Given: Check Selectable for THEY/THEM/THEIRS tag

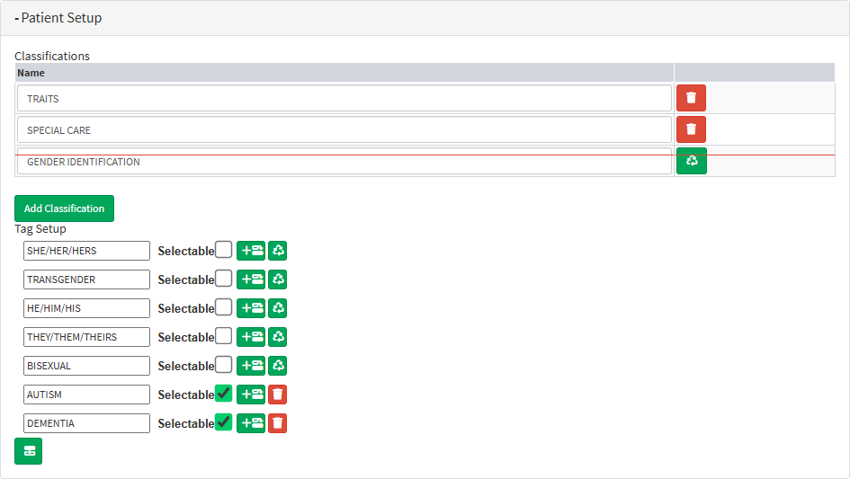Looking at the screenshot, I should pyautogui.click(x=224, y=336).
